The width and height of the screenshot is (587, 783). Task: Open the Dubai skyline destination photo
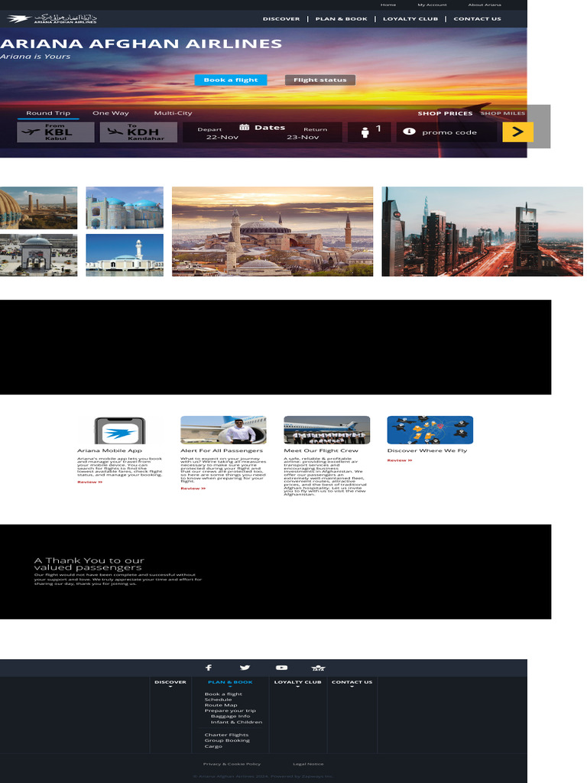(482, 232)
